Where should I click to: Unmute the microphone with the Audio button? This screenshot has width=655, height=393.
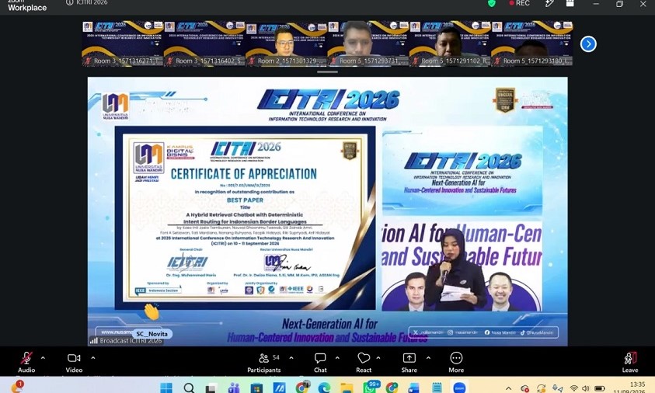pos(26,362)
